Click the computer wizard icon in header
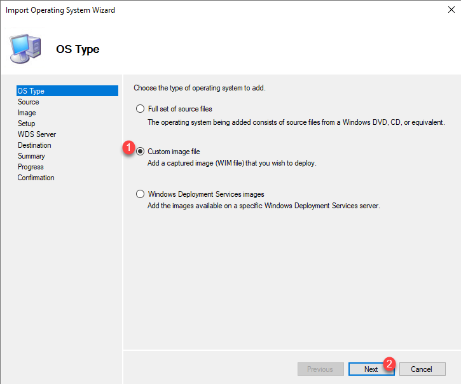The width and height of the screenshot is (461, 384). point(26,48)
